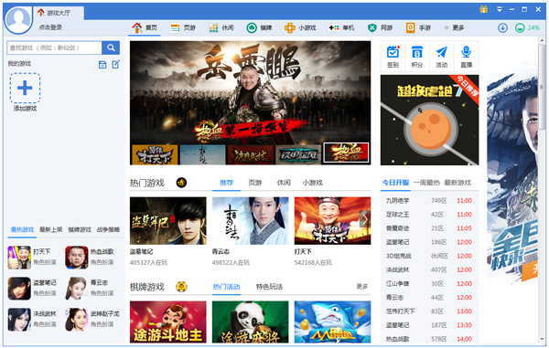Click the download manager arrow icon

[x=502, y=27]
